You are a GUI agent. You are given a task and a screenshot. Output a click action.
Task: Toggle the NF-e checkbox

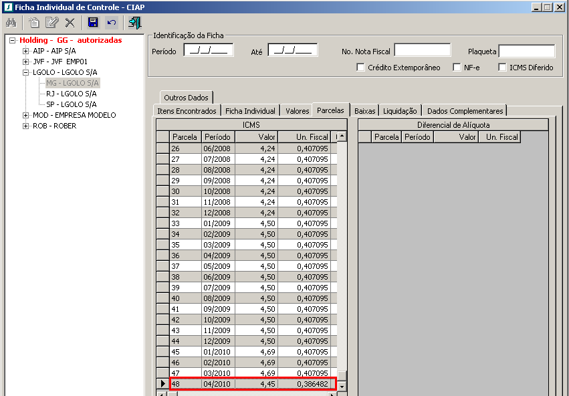[457, 68]
